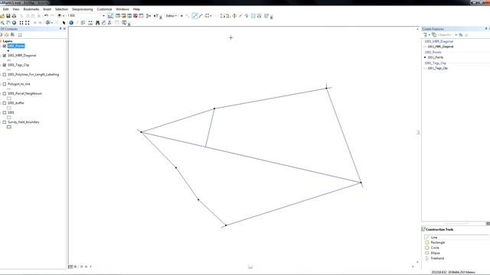Select the Edit tool arrow in Editor toolbar
The height and width of the screenshot is (275, 490).
click(181, 15)
